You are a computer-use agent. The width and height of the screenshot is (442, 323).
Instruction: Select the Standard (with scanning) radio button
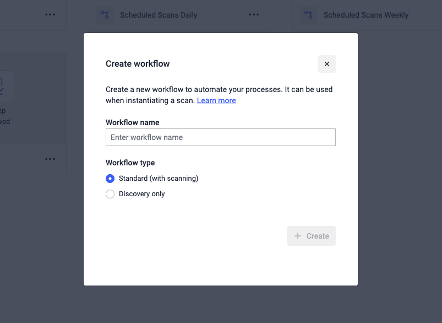pos(110,179)
